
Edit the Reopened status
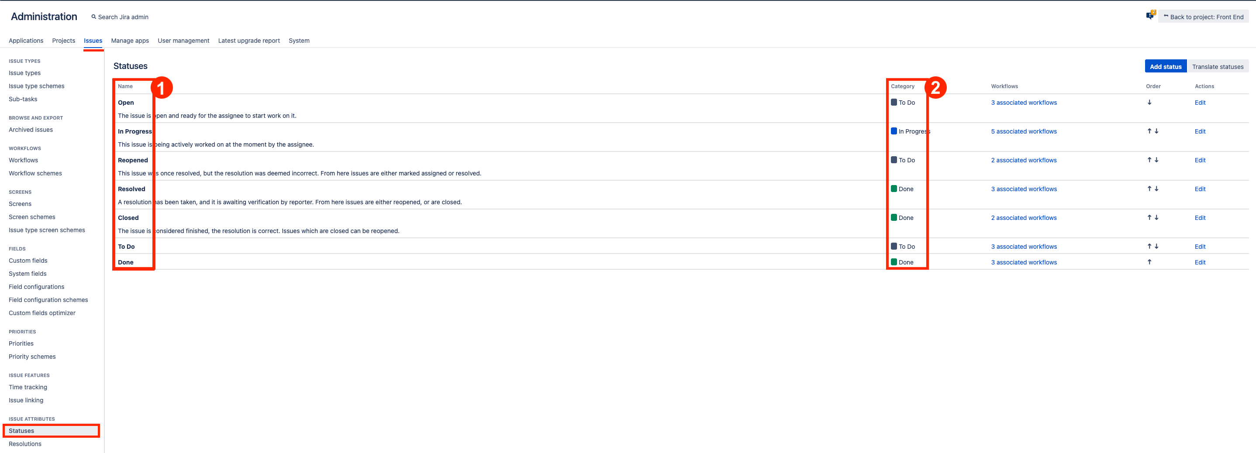pyautogui.click(x=1200, y=160)
